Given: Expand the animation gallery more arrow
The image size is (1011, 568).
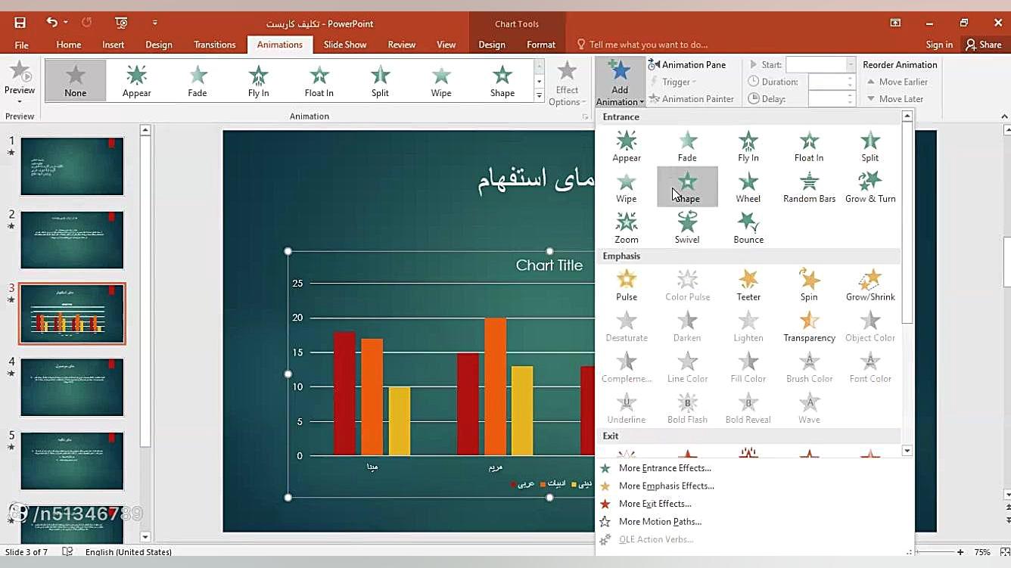Looking at the screenshot, I should point(539,96).
